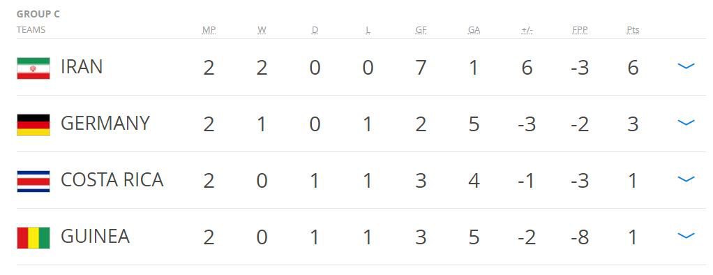Click the Guinea flag icon

tap(33, 238)
